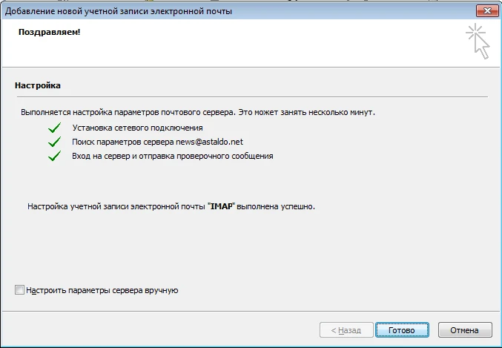Click 'Вход на сервер и отправка' status text
Viewport: 502px width, 348px height.
[172, 157]
